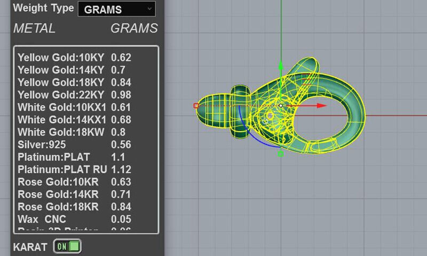
Task: Click the green scale handle square
Action: coord(281,154)
